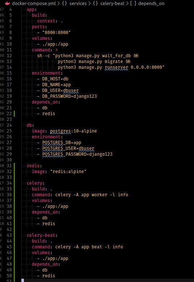194x282 pixels.
Task: Click the 'ports:' key on line 7
Action: [39, 27]
